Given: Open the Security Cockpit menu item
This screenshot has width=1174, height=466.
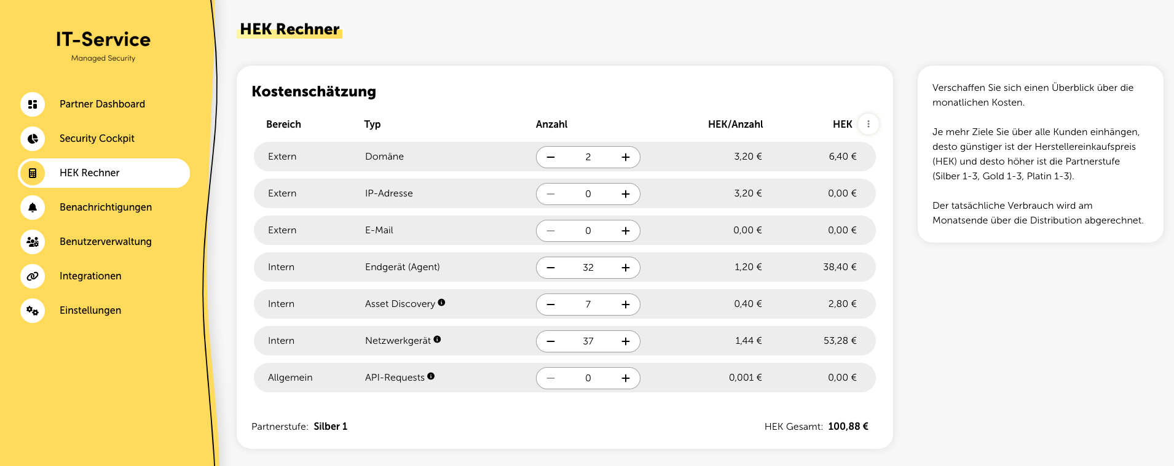Looking at the screenshot, I should pos(97,139).
